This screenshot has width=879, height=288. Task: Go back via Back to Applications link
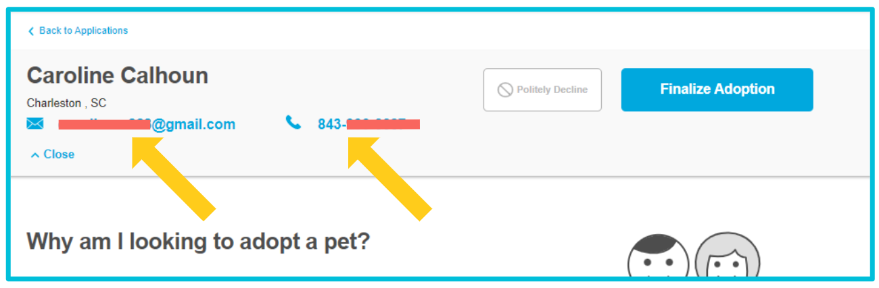[x=83, y=31]
